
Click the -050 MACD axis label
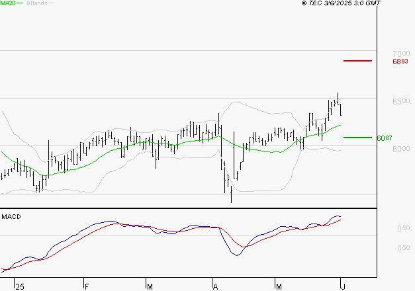[x=402, y=248]
